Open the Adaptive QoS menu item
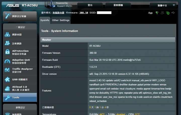 [20, 61]
